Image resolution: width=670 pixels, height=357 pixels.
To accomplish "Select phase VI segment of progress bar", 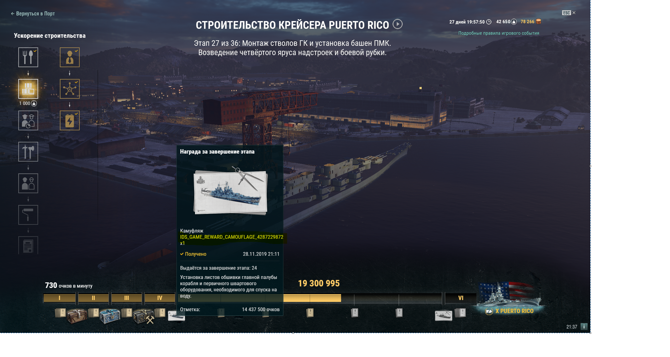I will pos(461,298).
